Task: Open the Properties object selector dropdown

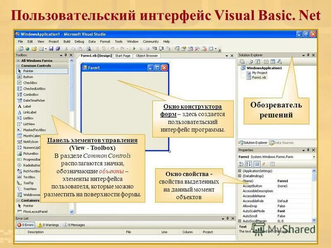Action: (x=314, y=157)
